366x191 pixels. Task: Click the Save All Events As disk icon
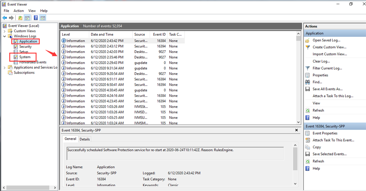pyautogui.click(x=308, y=89)
